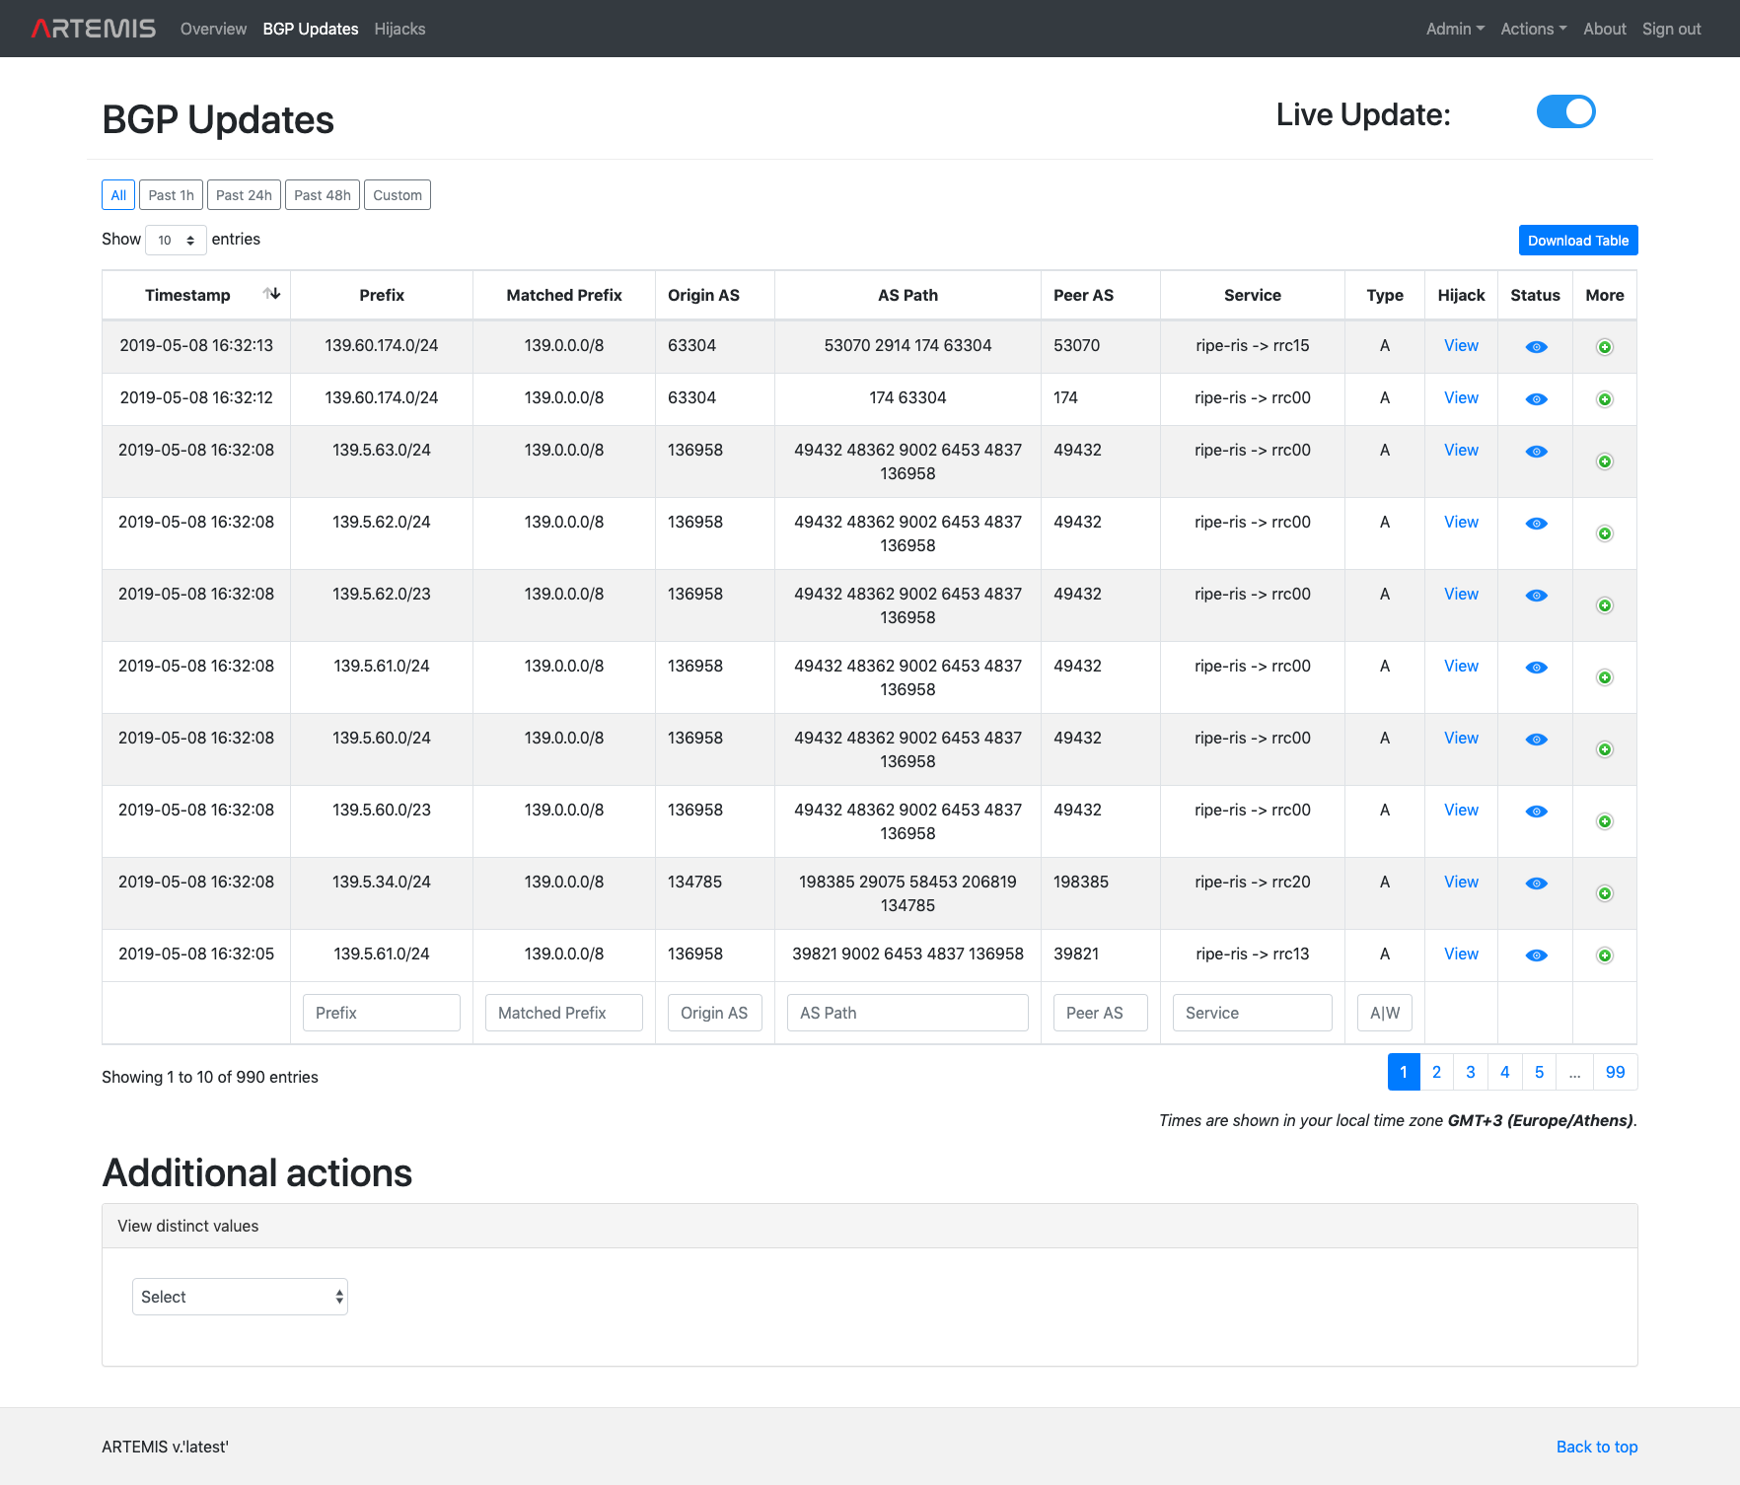Click the Download Table button
1740x1485 pixels.
tap(1576, 240)
